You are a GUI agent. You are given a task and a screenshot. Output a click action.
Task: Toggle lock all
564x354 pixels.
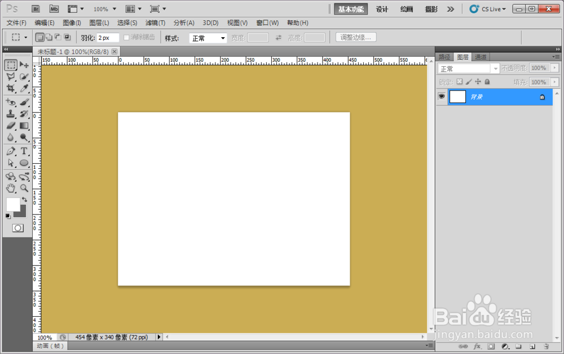pyautogui.click(x=487, y=82)
